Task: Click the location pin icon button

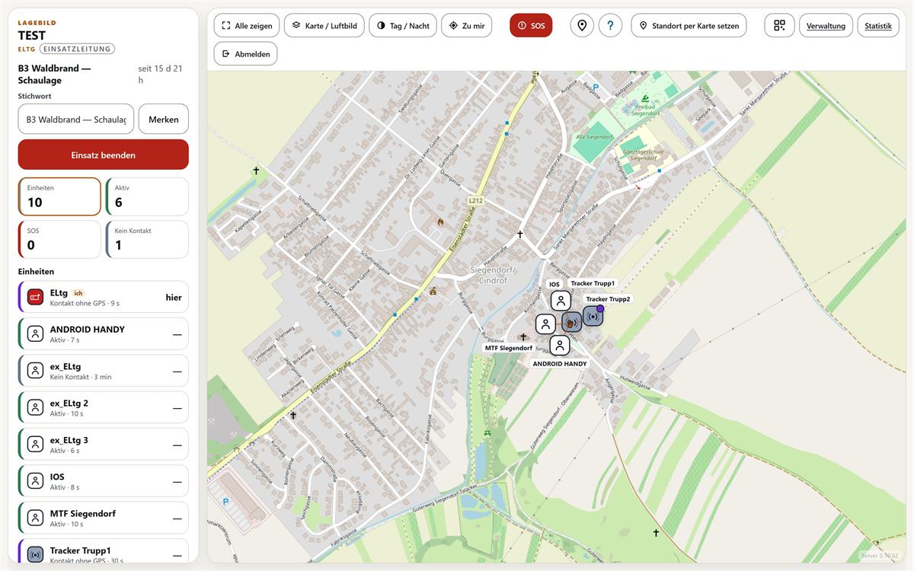Action: point(582,25)
